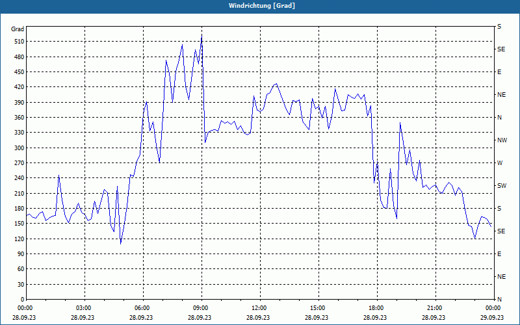Click the 450 tick label on the left axis
Viewport: 520px width, 325px height.
pyautogui.click(x=19, y=72)
